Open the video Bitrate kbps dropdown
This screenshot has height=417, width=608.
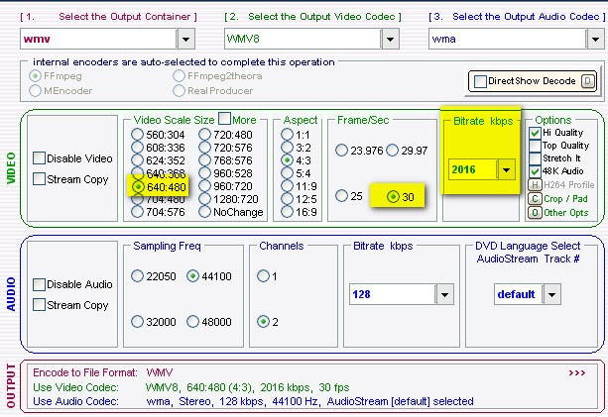pyautogui.click(x=507, y=169)
